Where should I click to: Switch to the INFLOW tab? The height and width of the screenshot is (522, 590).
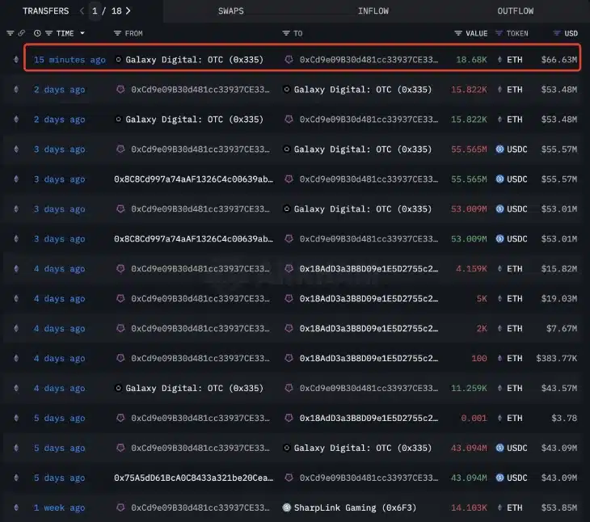coord(373,11)
